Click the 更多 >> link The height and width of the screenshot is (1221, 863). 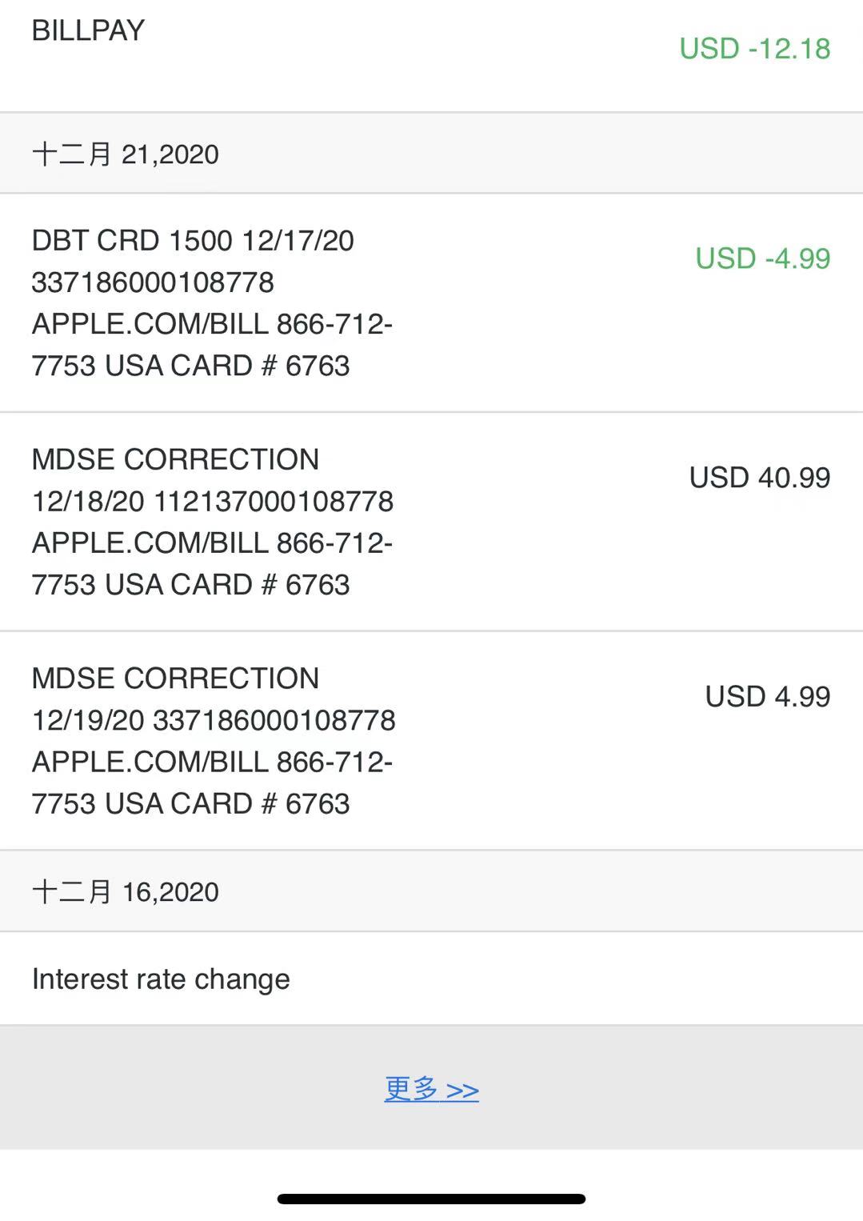click(x=431, y=1089)
